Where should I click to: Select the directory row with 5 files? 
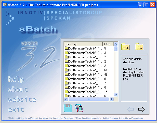coord(89,48)
